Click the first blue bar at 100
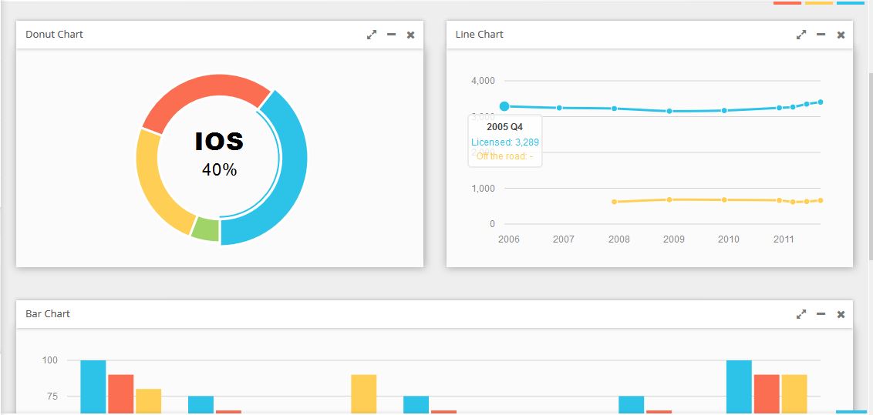 click(x=93, y=387)
